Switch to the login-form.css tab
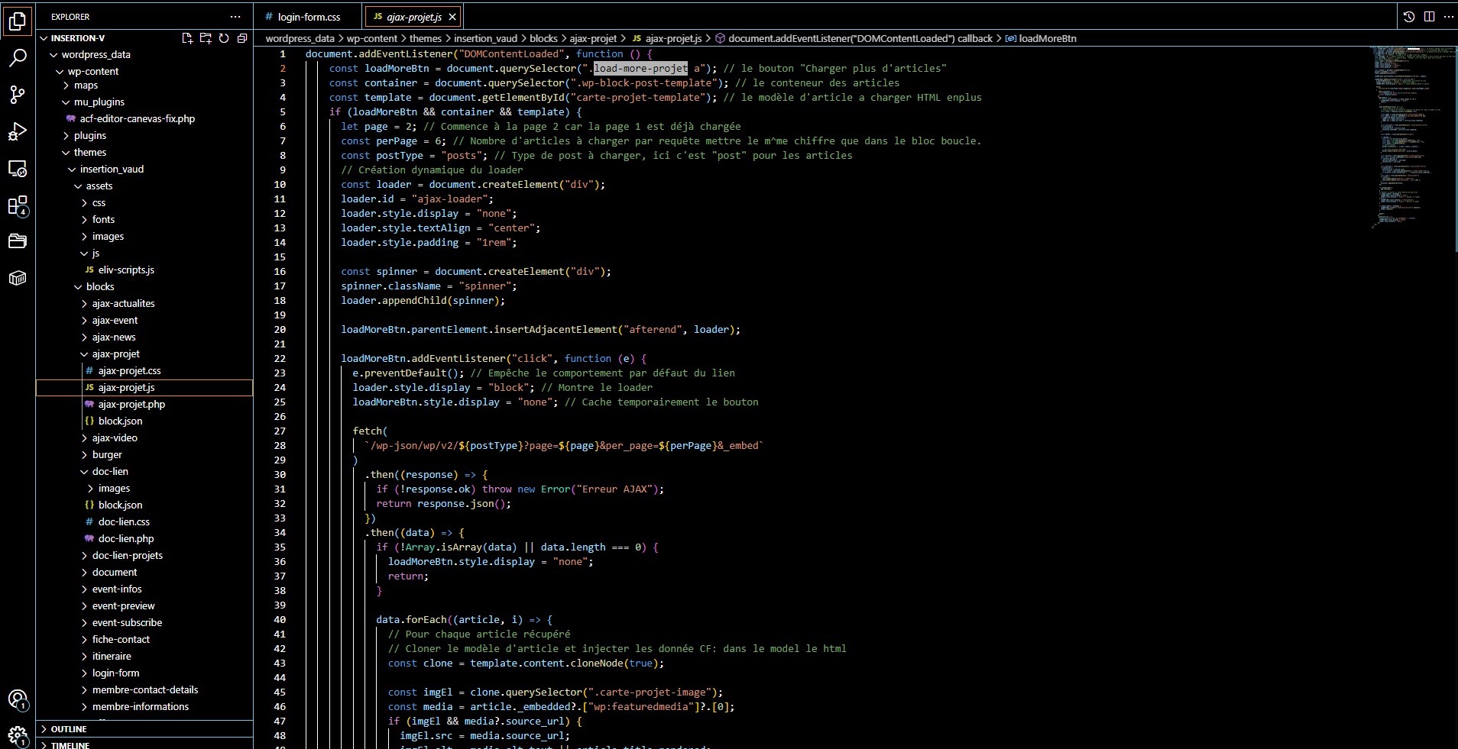Viewport: 1458px width, 749px height. click(309, 17)
